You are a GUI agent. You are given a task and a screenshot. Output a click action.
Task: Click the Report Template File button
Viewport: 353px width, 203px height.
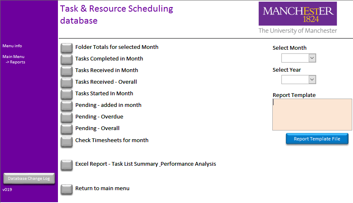pyautogui.click(x=317, y=139)
